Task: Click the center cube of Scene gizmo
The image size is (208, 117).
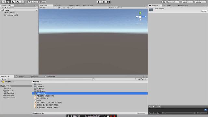Action: tap(140, 17)
